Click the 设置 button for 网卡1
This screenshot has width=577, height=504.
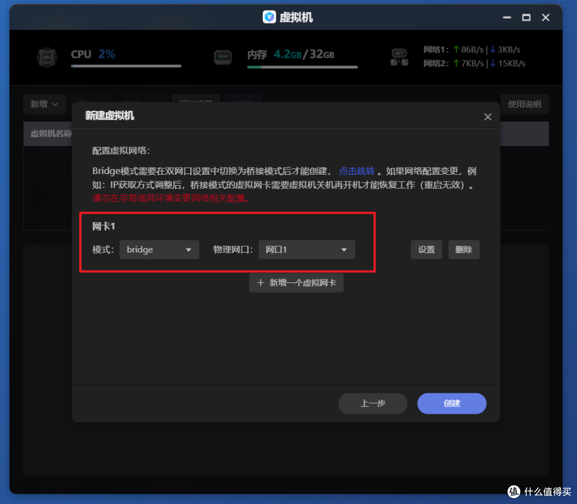click(x=426, y=250)
